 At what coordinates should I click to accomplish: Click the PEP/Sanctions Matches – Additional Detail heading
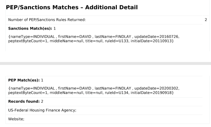72,7
